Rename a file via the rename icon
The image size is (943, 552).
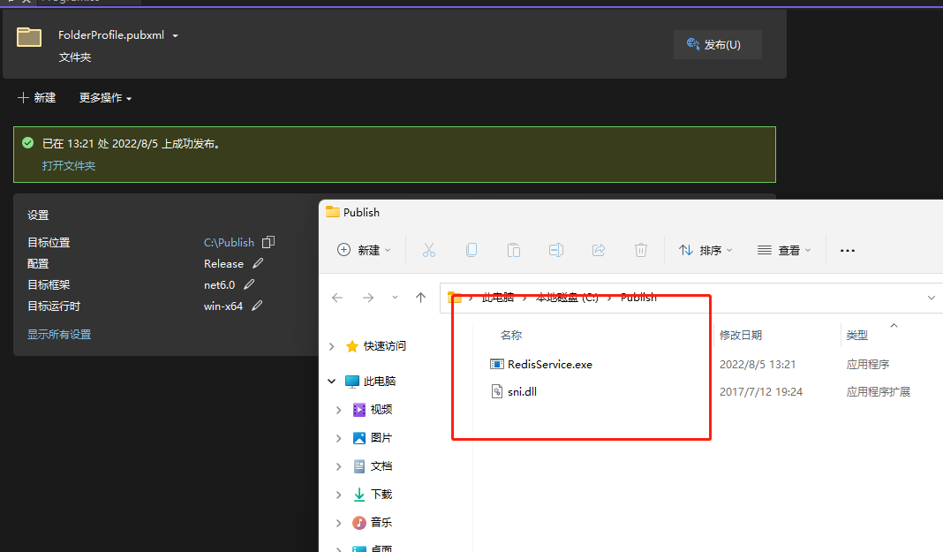point(556,250)
